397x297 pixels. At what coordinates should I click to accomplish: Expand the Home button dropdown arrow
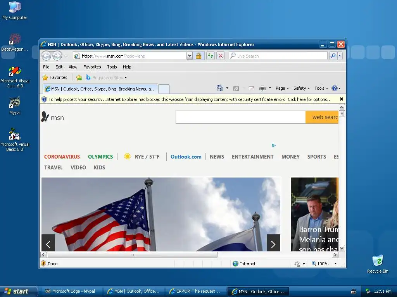[227, 88]
